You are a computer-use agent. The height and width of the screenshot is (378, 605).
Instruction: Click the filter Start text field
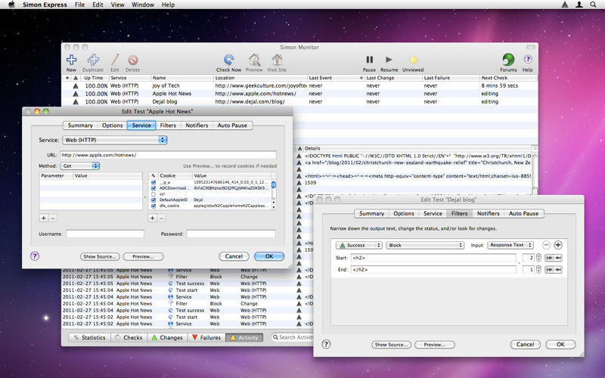coord(433,258)
